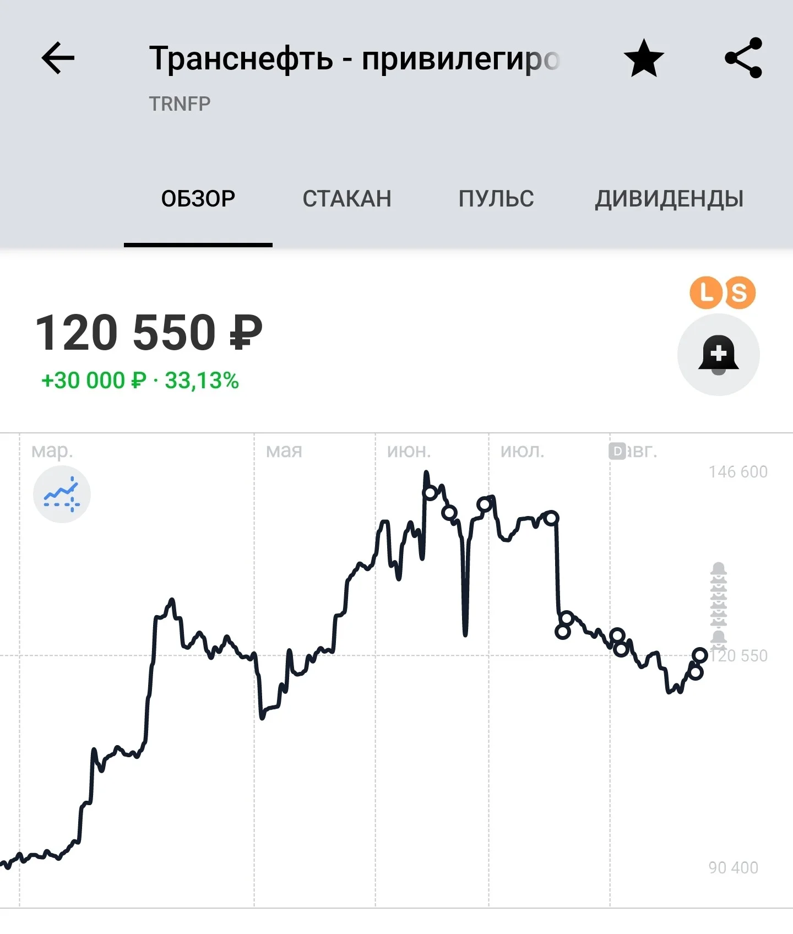The height and width of the screenshot is (934, 793).
Task: Tap the orange L long badge
Action: click(705, 292)
